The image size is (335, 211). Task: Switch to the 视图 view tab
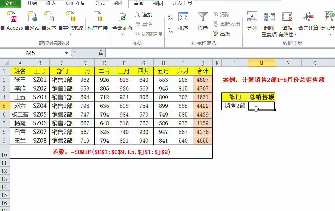158,3
